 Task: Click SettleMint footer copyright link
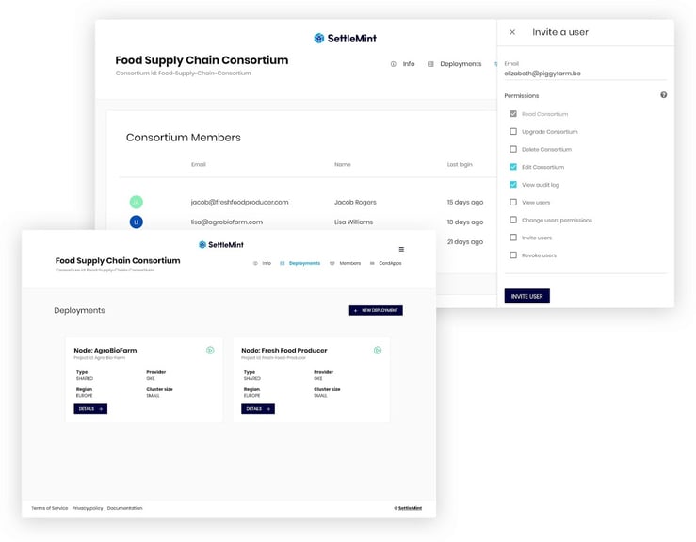(x=408, y=508)
